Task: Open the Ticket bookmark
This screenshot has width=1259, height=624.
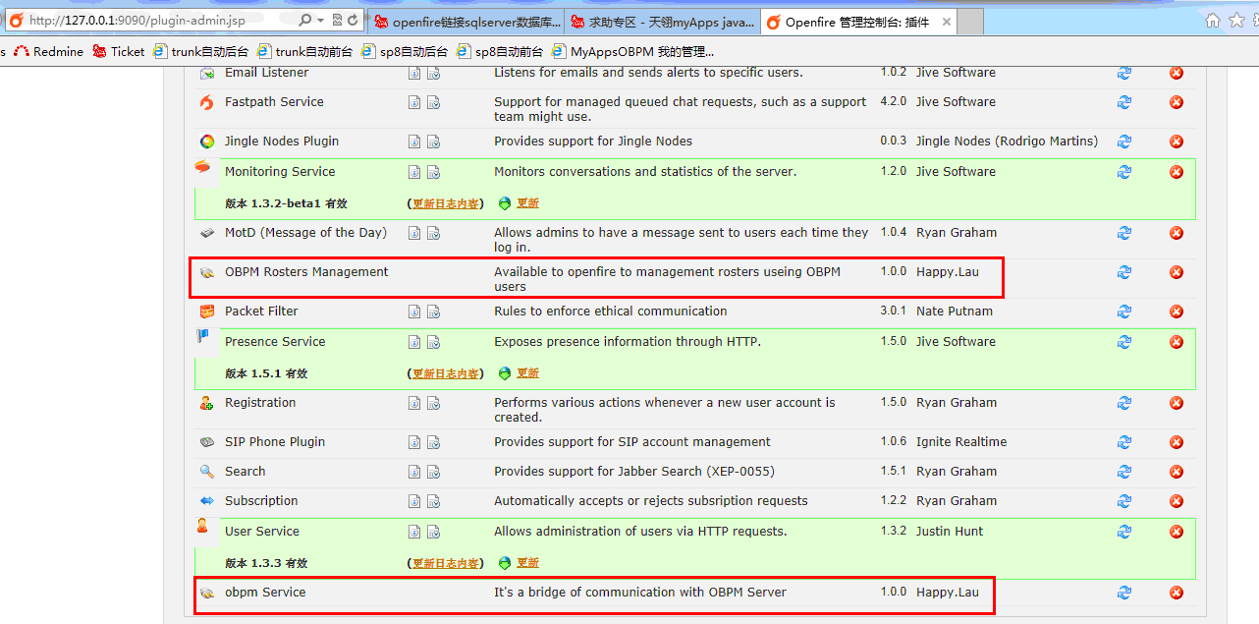Action: click(x=118, y=51)
